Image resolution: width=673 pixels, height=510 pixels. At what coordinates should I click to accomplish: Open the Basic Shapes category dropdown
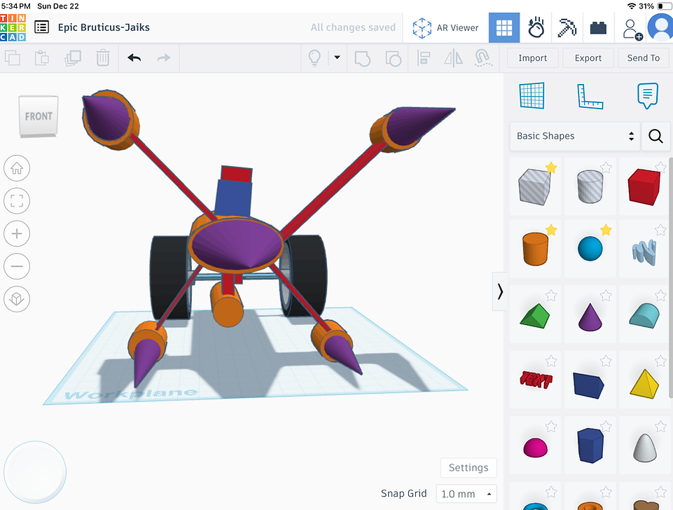click(575, 136)
